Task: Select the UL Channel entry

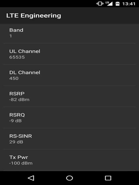Action: (x=69, y=54)
